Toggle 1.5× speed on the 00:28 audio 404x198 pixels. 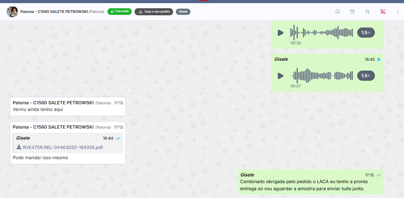click(x=366, y=33)
